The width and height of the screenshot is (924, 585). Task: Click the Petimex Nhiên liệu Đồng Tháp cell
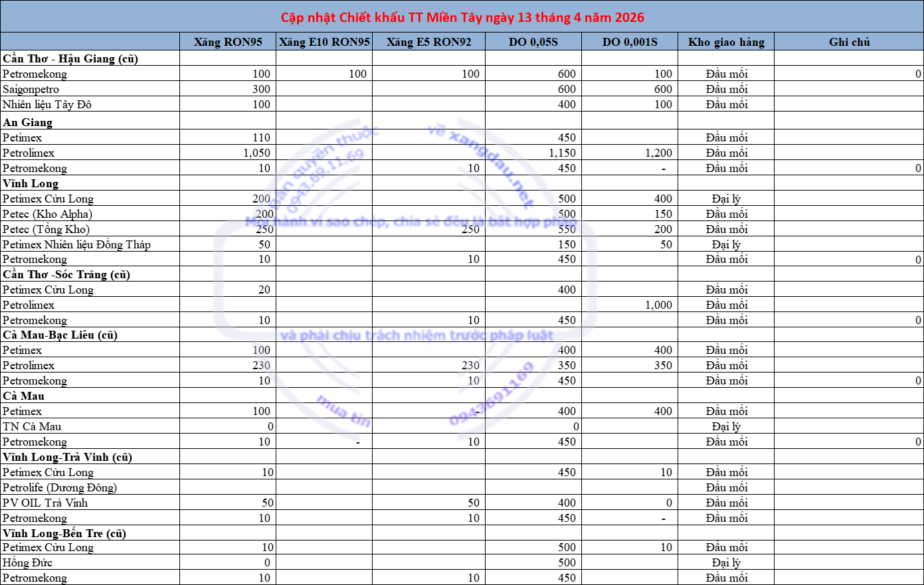(x=76, y=244)
